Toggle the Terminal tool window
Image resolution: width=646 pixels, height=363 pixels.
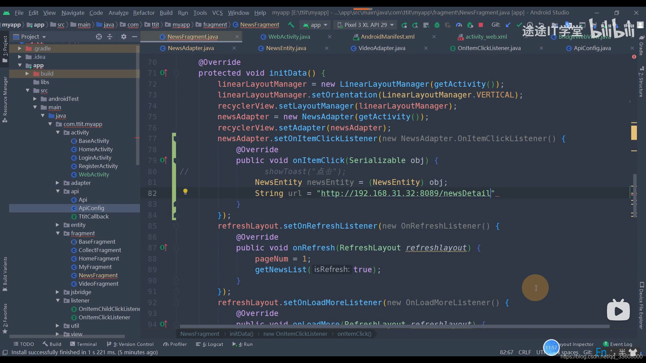(83, 344)
